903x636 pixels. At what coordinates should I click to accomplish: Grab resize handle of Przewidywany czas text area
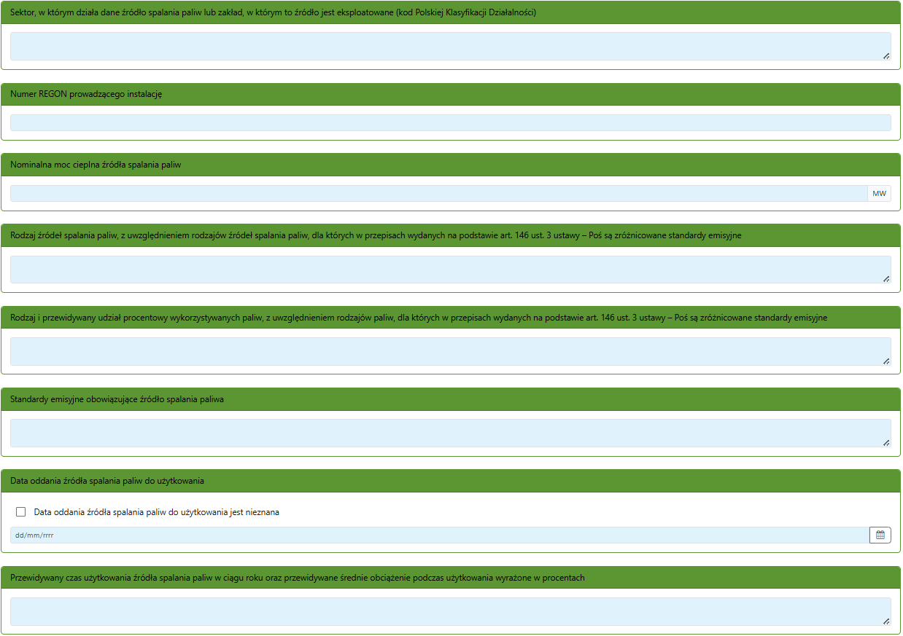(x=886, y=621)
